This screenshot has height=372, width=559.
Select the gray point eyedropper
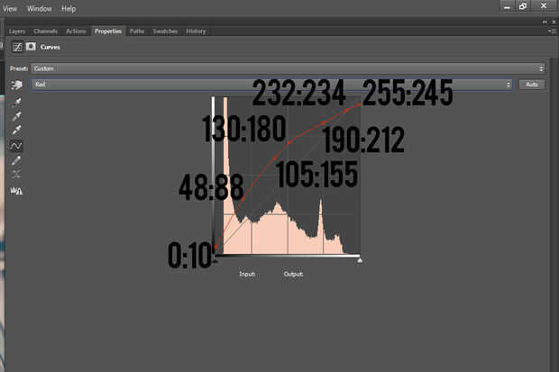(16, 116)
